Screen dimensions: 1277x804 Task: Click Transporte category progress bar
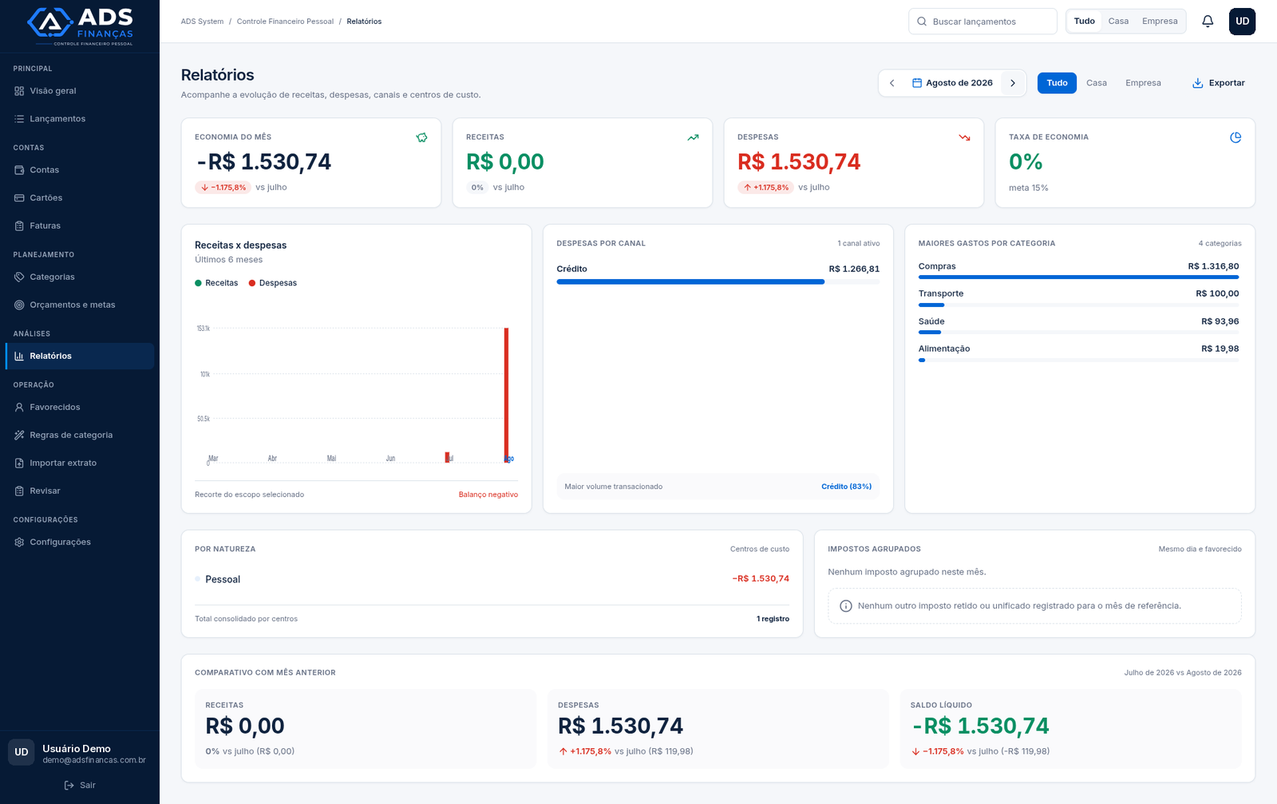[x=1078, y=305]
